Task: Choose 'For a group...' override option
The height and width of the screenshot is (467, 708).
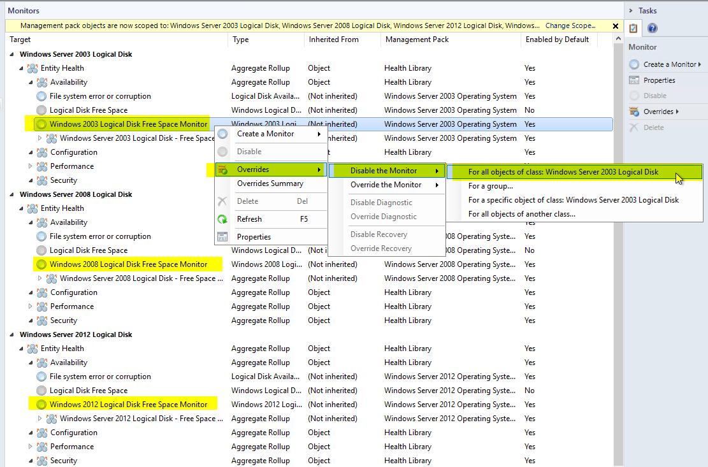Action: tap(574, 186)
